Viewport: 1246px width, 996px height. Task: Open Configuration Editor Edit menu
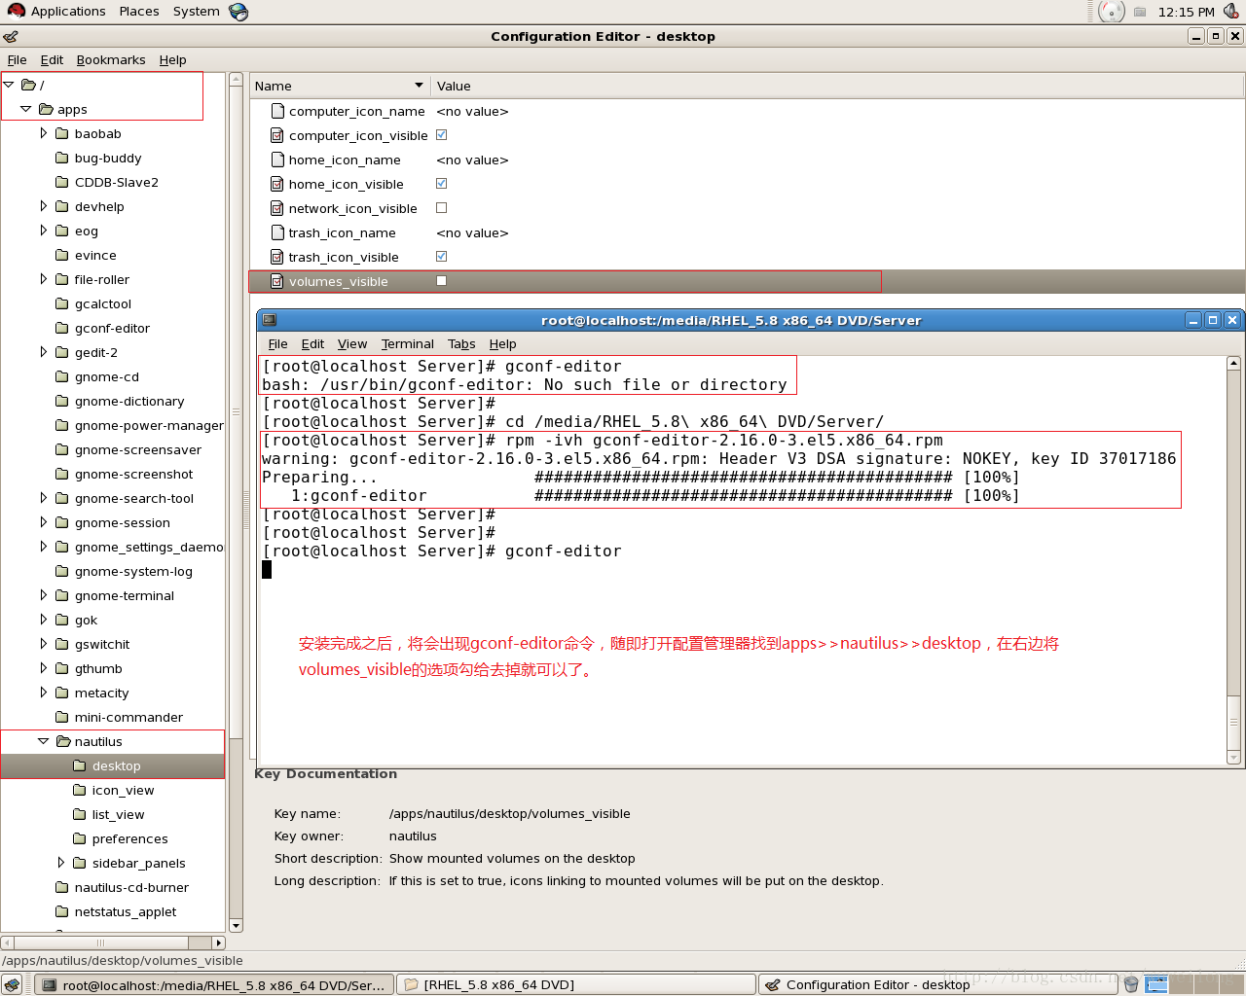tap(52, 59)
